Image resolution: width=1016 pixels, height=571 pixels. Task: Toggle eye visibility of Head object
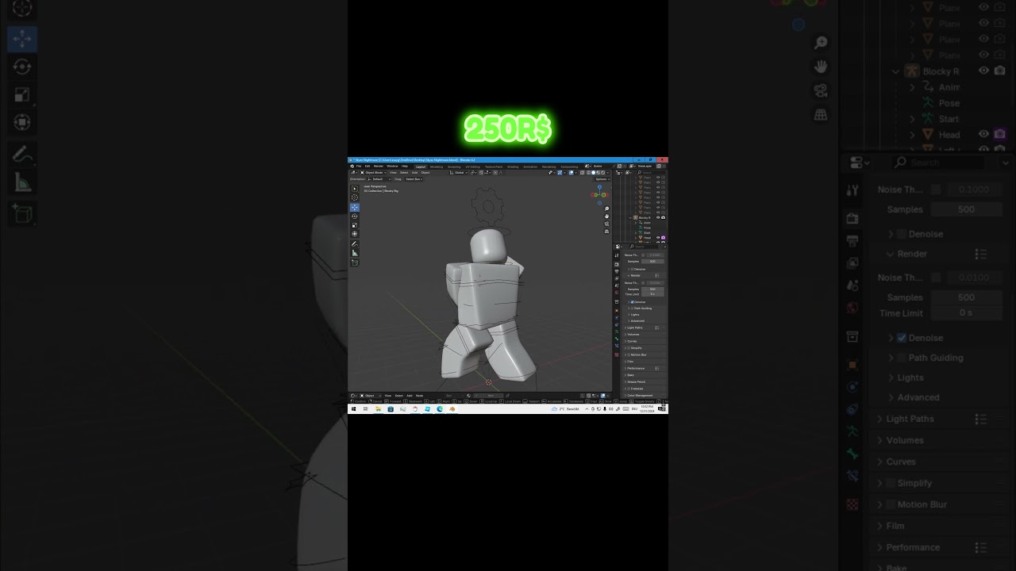pyautogui.click(x=658, y=238)
